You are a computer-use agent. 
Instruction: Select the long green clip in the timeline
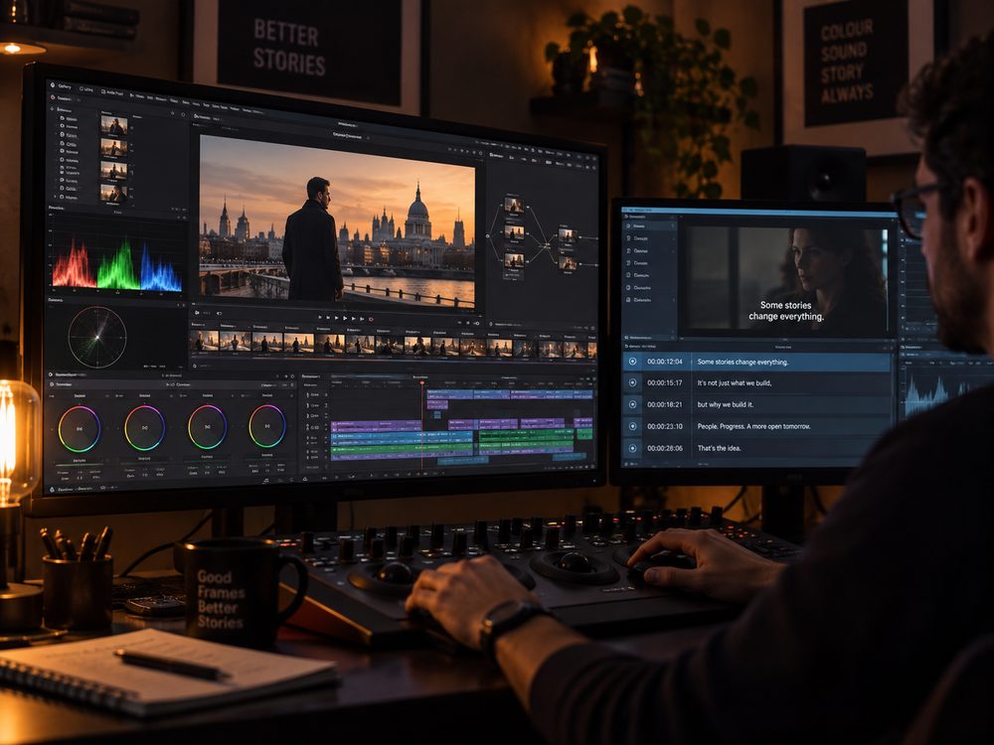pyautogui.click(x=402, y=447)
